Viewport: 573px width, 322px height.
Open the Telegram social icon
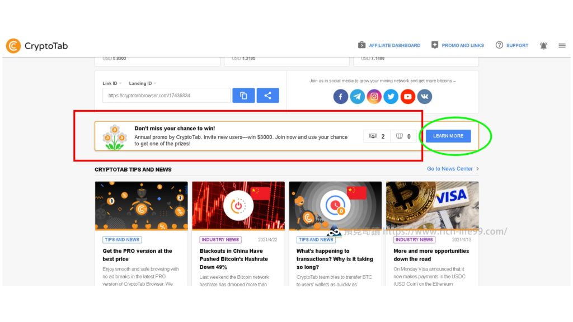358,97
